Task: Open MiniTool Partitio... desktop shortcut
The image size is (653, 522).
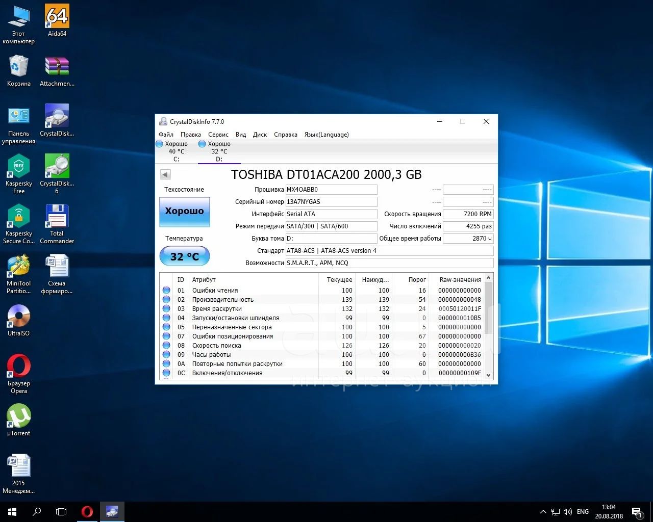Action: 19,274
